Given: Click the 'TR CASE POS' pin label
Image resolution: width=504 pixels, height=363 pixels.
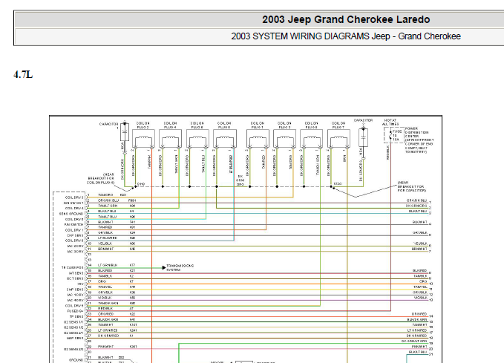Looking at the screenshot, I should [x=72, y=268].
